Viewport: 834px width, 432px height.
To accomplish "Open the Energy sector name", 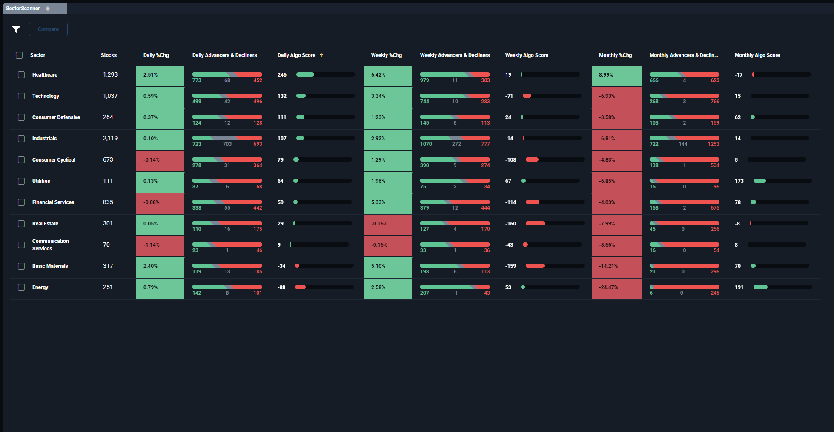I will [40, 287].
